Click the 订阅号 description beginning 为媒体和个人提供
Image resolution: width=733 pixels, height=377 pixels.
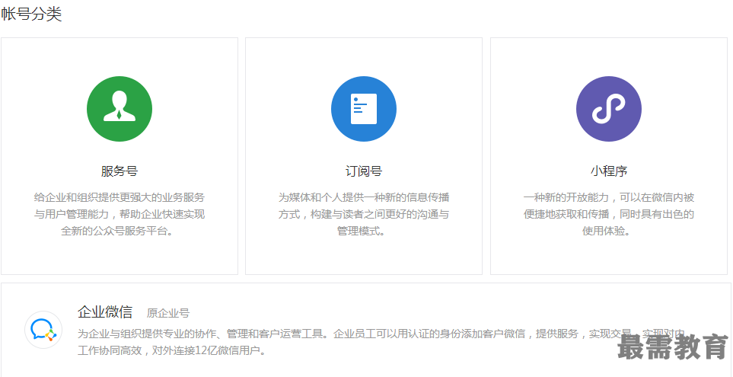(364, 214)
